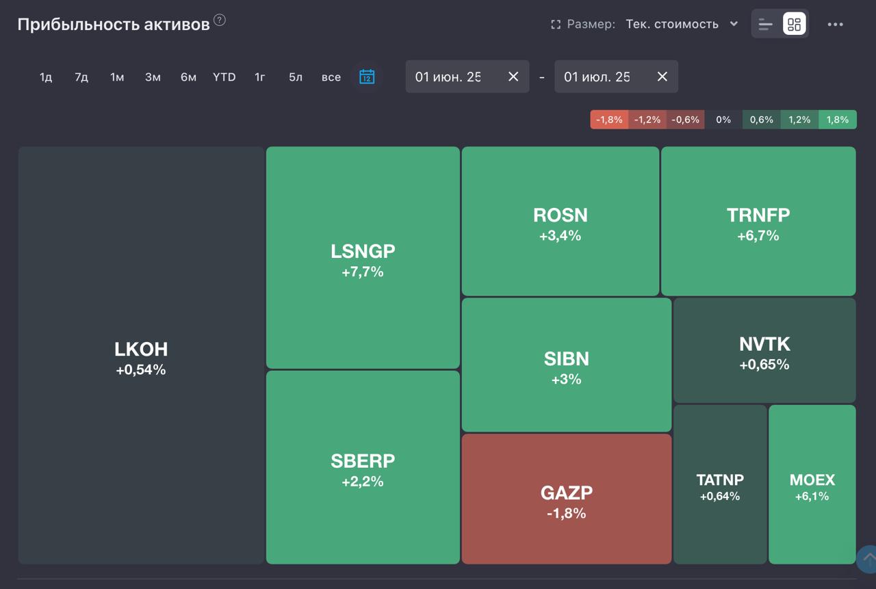Open the SBERP treemap tile
Screen dimensions: 876x589
pos(363,467)
